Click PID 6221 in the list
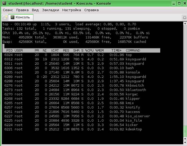Screen dimensions: 187x146 point(8,129)
